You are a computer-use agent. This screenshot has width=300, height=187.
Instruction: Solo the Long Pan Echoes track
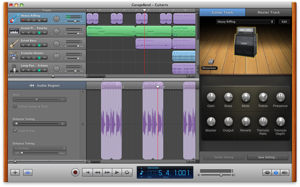point(34,70)
